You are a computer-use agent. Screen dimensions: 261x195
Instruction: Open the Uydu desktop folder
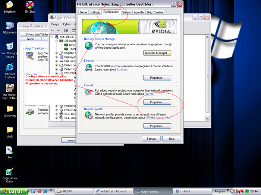(x=10, y=132)
